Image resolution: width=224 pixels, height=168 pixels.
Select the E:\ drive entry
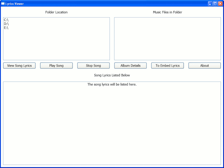(x=6, y=28)
